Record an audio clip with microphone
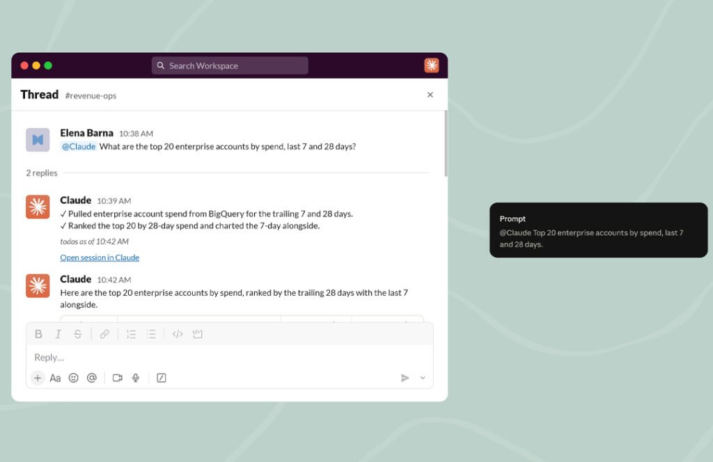This screenshot has height=462, width=713. 136,378
